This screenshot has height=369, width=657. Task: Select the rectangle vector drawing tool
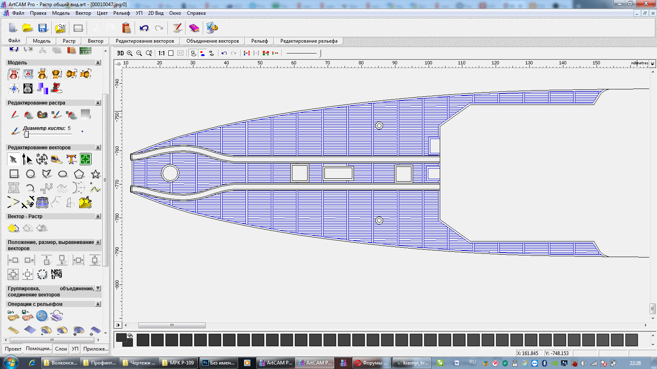tap(14, 174)
